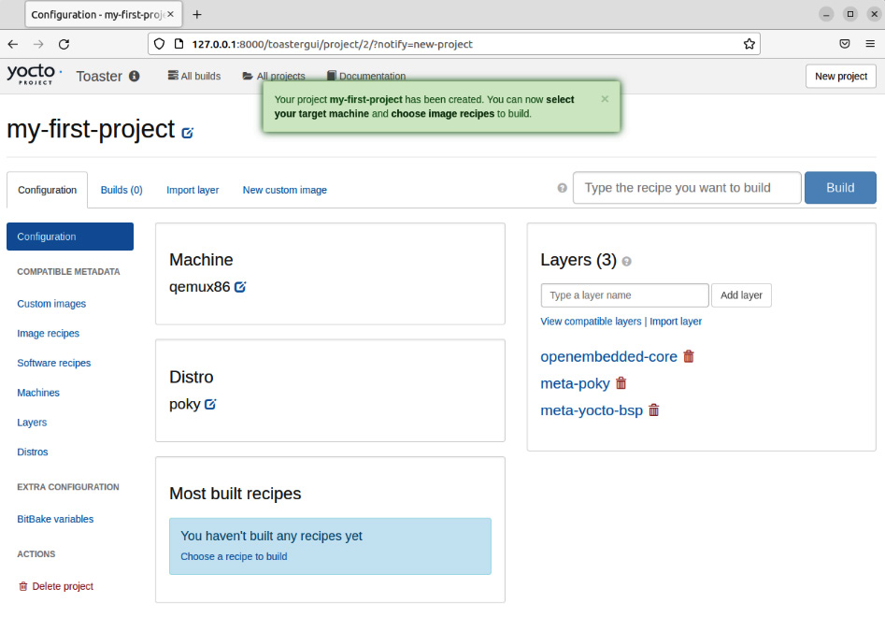Open New custom image tab
Screen dimensions: 885x617
pyautogui.click(x=284, y=190)
